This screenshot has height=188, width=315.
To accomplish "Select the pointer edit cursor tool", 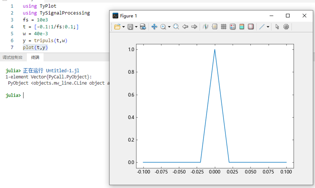I will coord(277,27).
